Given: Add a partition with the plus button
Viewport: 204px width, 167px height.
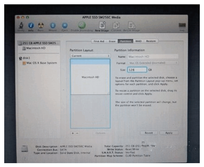Looking at the screenshot, I should 73,133.
